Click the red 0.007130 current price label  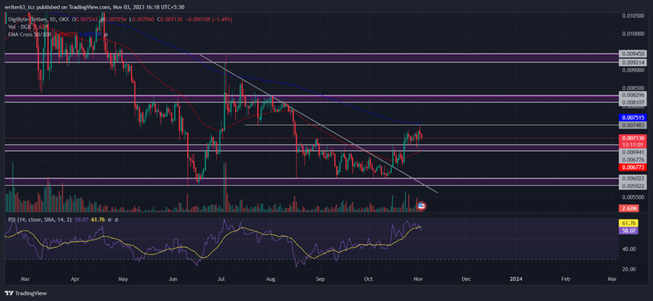[632, 138]
